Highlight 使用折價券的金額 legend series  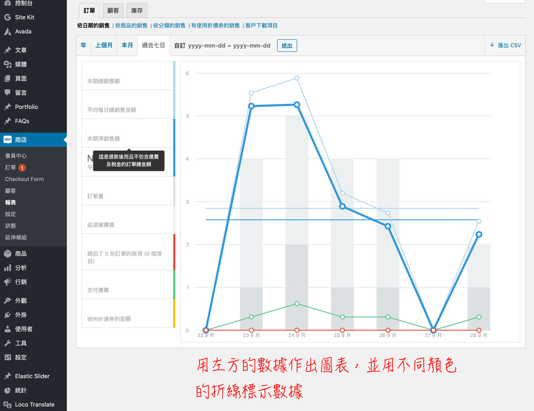(x=128, y=313)
